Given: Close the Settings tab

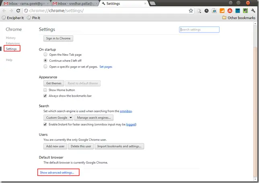Looking at the screenshot, I should point(145,4).
